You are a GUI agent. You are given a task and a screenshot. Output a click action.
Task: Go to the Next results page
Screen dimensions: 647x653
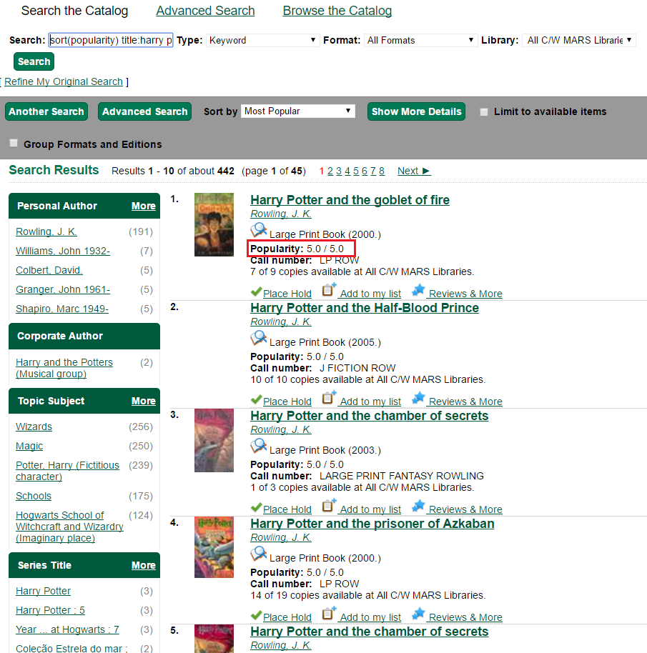pos(414,171)
